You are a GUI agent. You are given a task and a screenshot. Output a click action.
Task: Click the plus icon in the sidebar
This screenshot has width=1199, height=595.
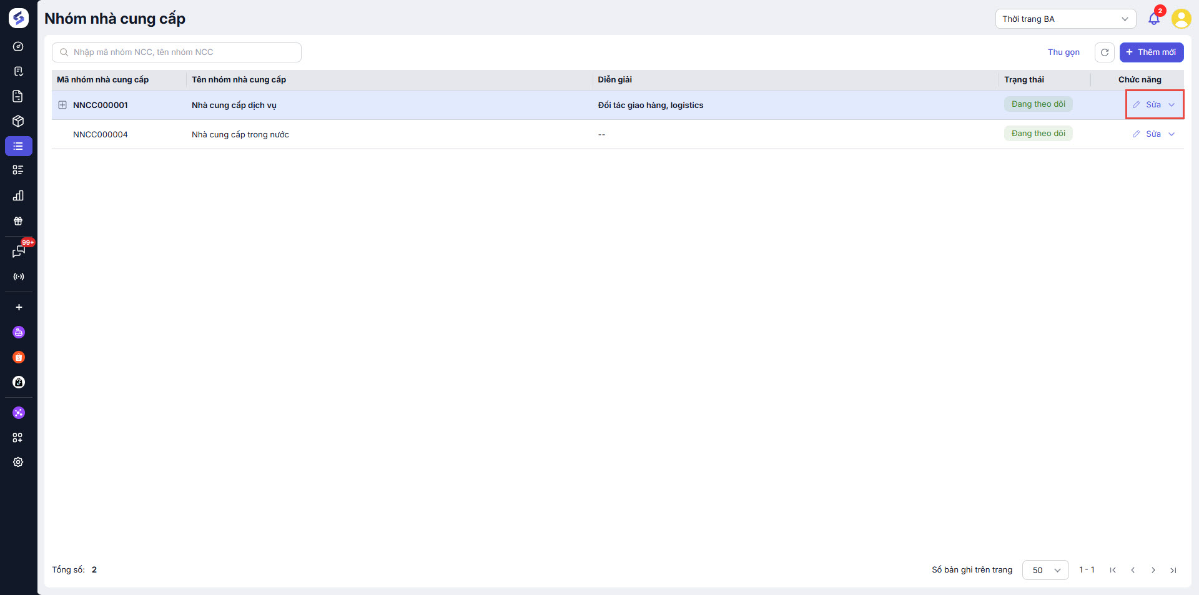coord(19,307)
